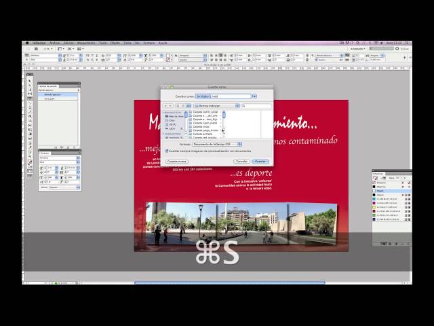Viewport: 434px width, 326px height.
Task: Open the Formato dropdown
Action: point(217,144)
